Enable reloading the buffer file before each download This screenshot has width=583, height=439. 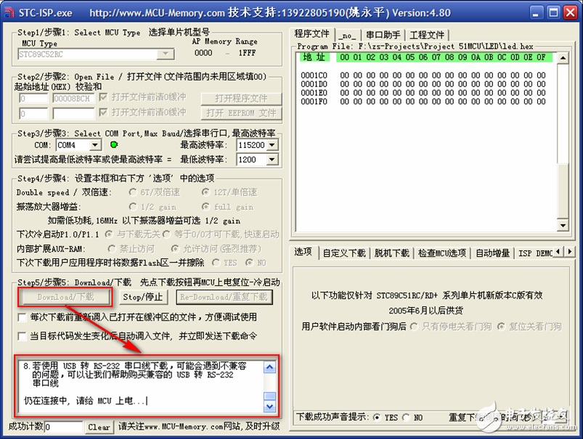point(23,318)
